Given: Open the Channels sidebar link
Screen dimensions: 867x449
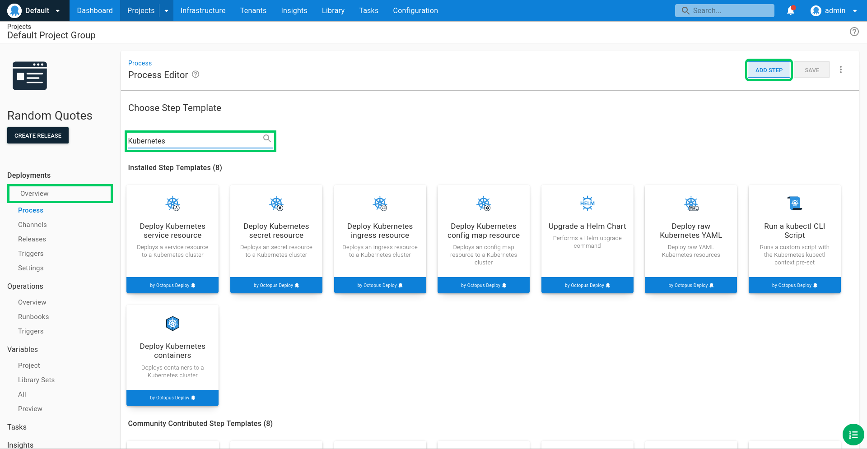Looking at the screenshot, I should pyautogui.click(x=33, y=225).
